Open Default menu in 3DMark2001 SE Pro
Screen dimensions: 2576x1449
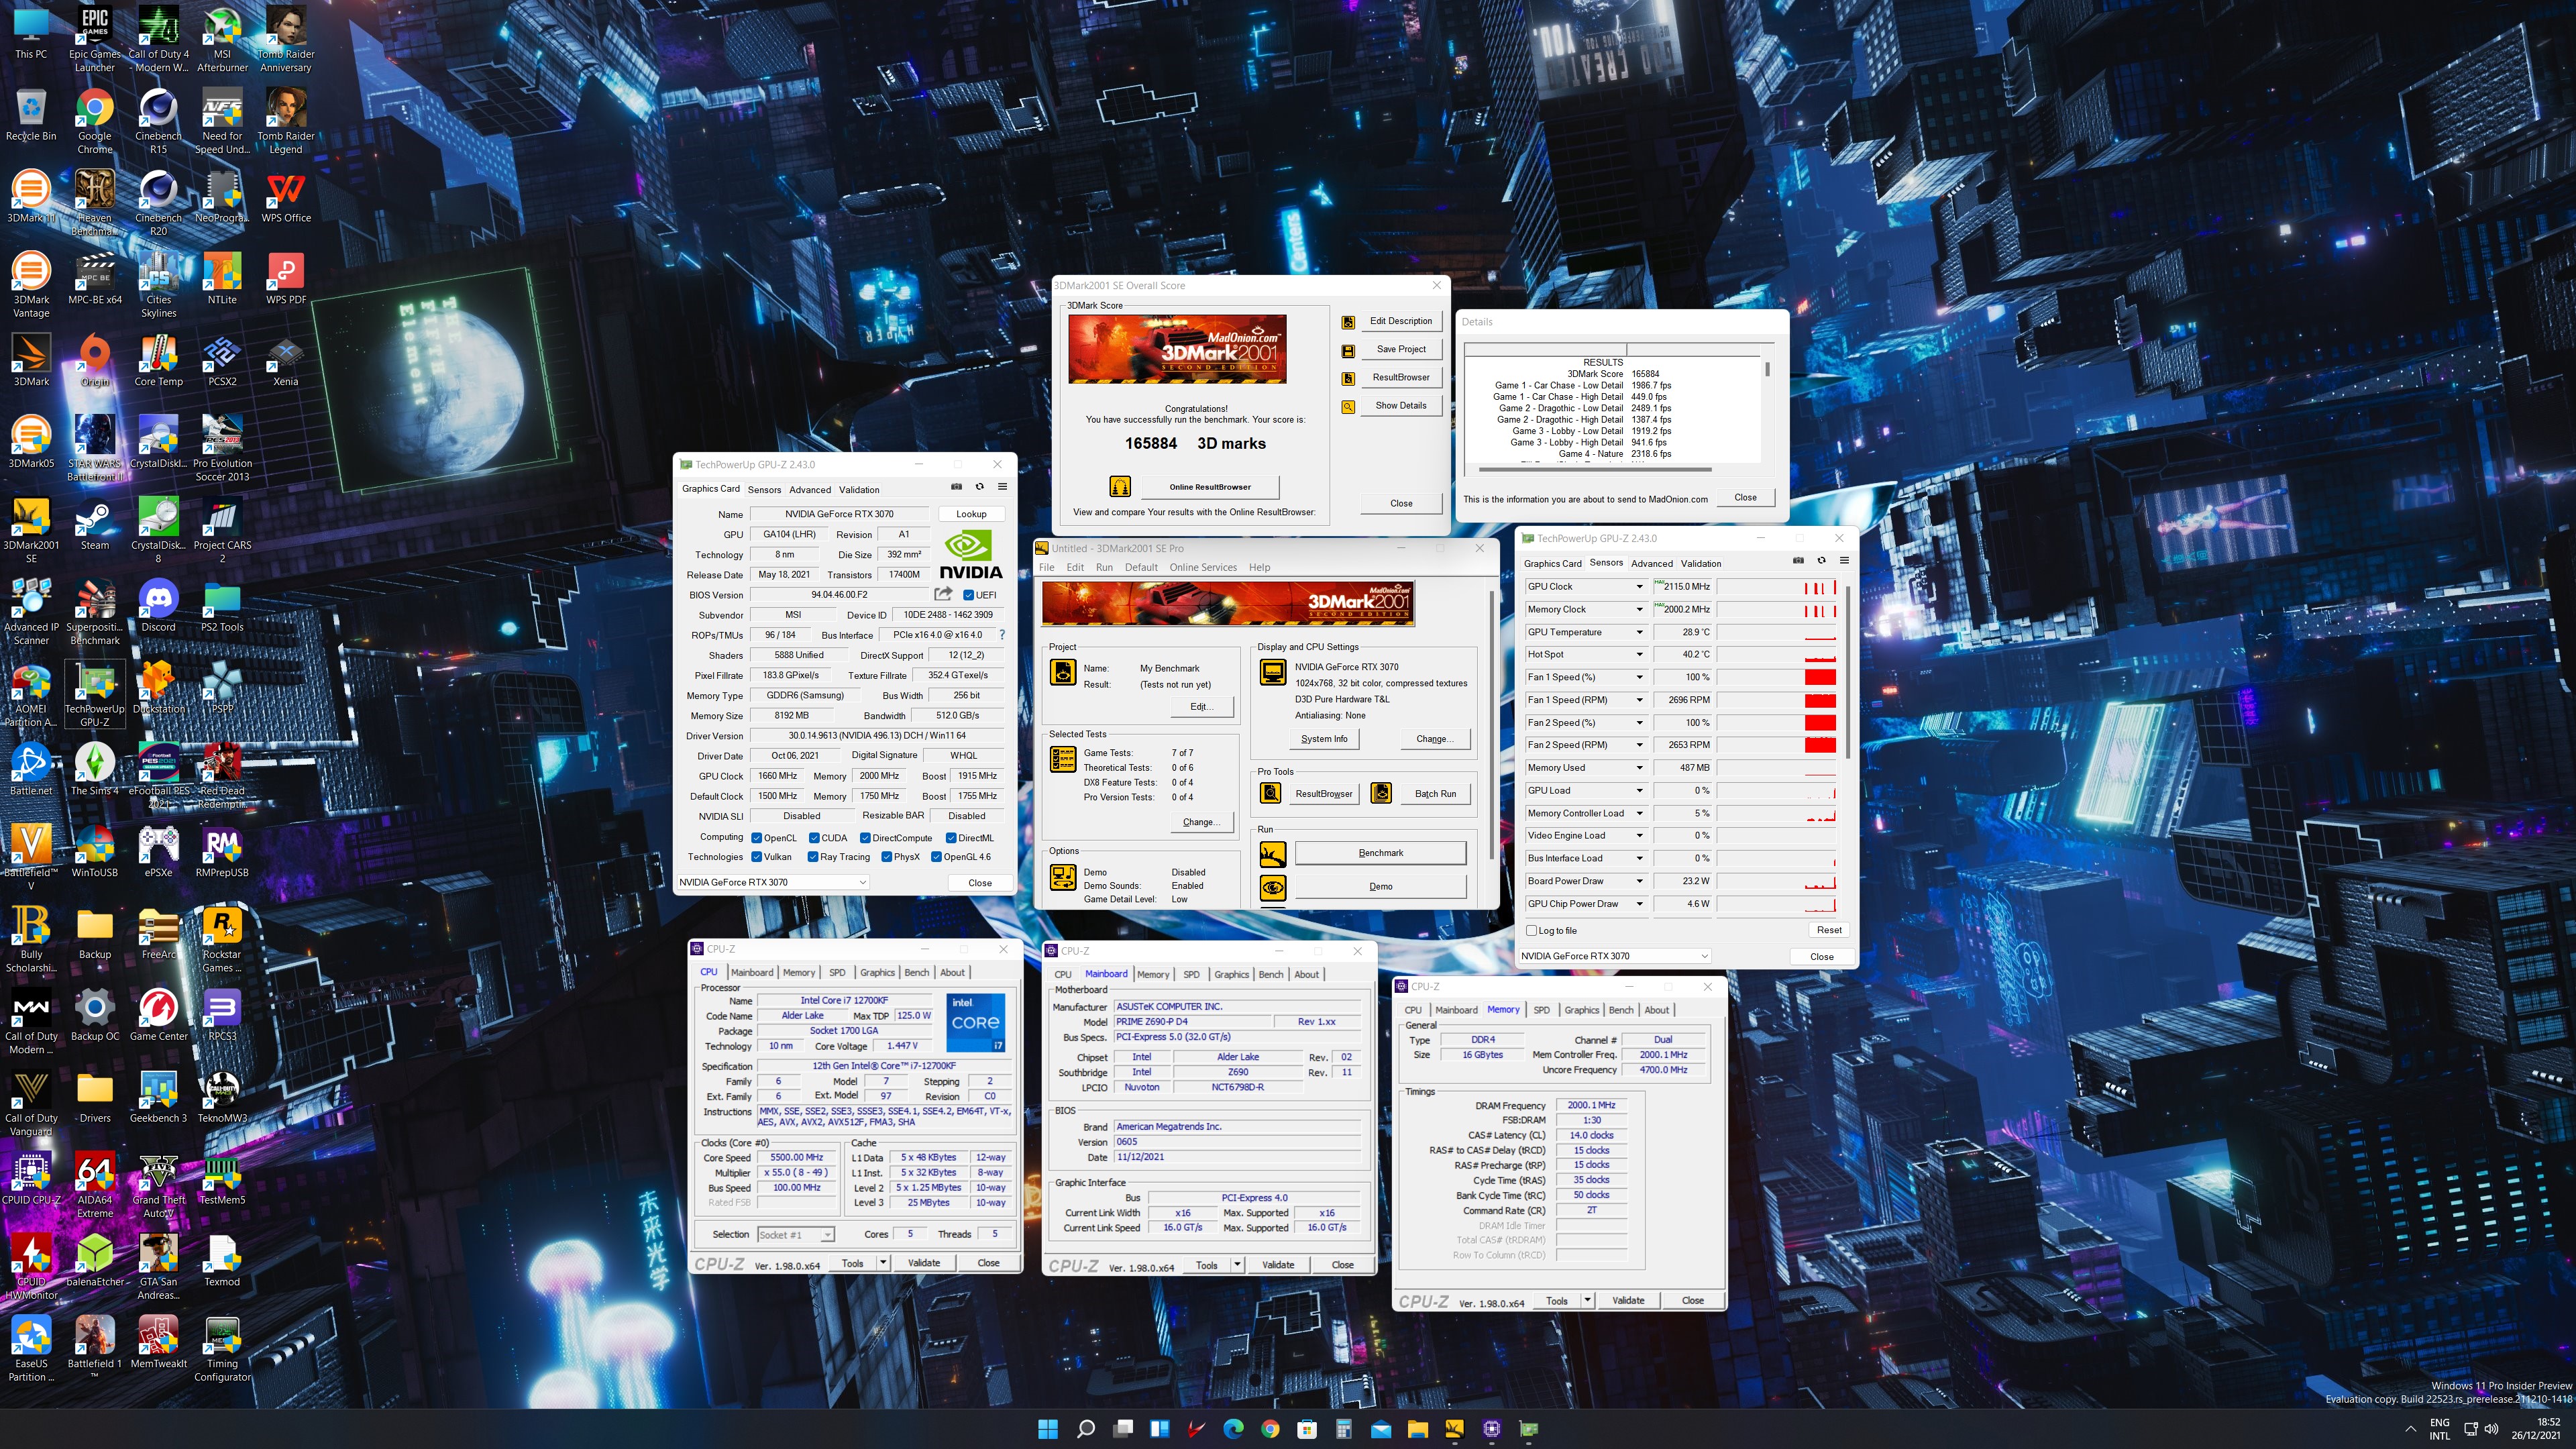(x=1141, y=568)
